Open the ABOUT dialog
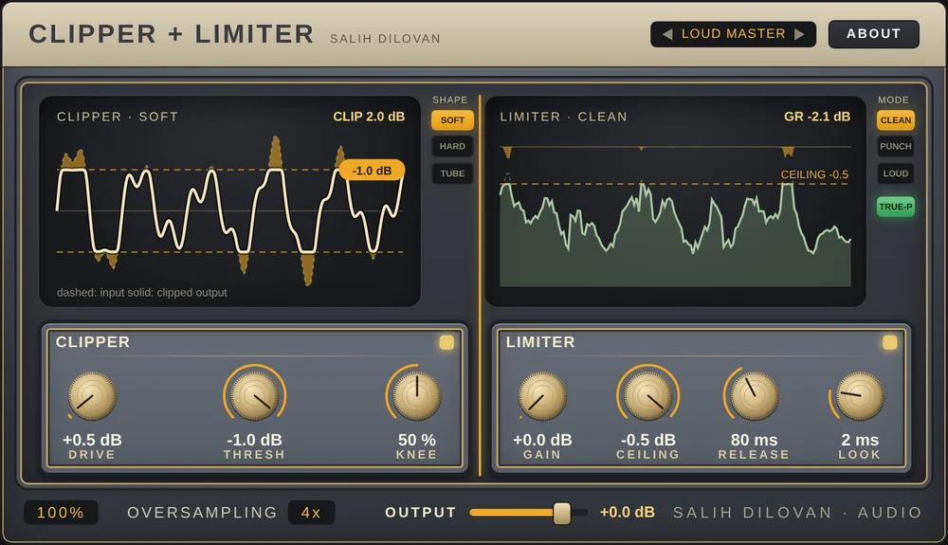This screenshot has width=948, height=545. 874,34
